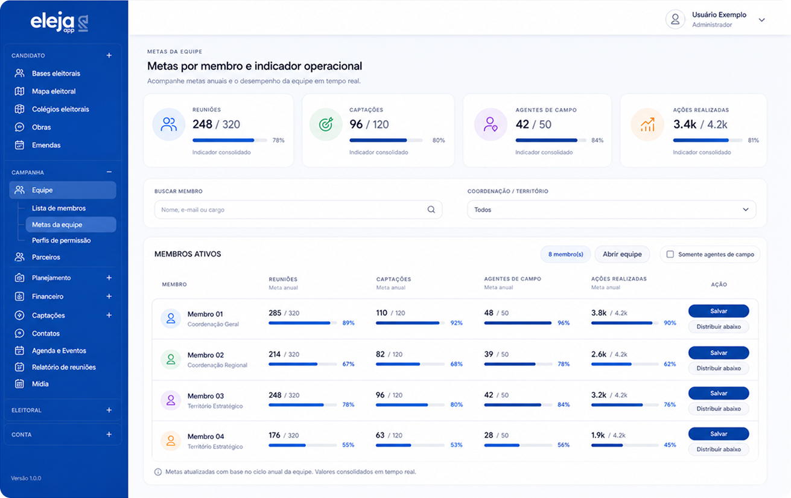Expand the Eleitoral section plus

109,410
